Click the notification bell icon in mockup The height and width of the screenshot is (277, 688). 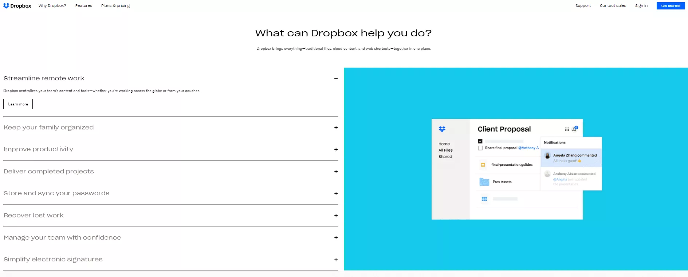(x=575, y=129)
